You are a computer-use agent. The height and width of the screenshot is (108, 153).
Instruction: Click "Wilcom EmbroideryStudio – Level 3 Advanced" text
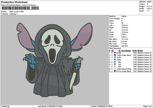point(18,5)
